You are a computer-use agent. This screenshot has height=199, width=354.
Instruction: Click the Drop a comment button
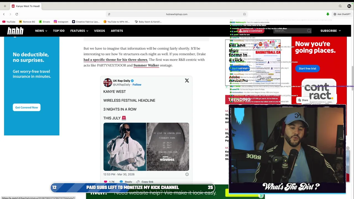coord(251,31)
